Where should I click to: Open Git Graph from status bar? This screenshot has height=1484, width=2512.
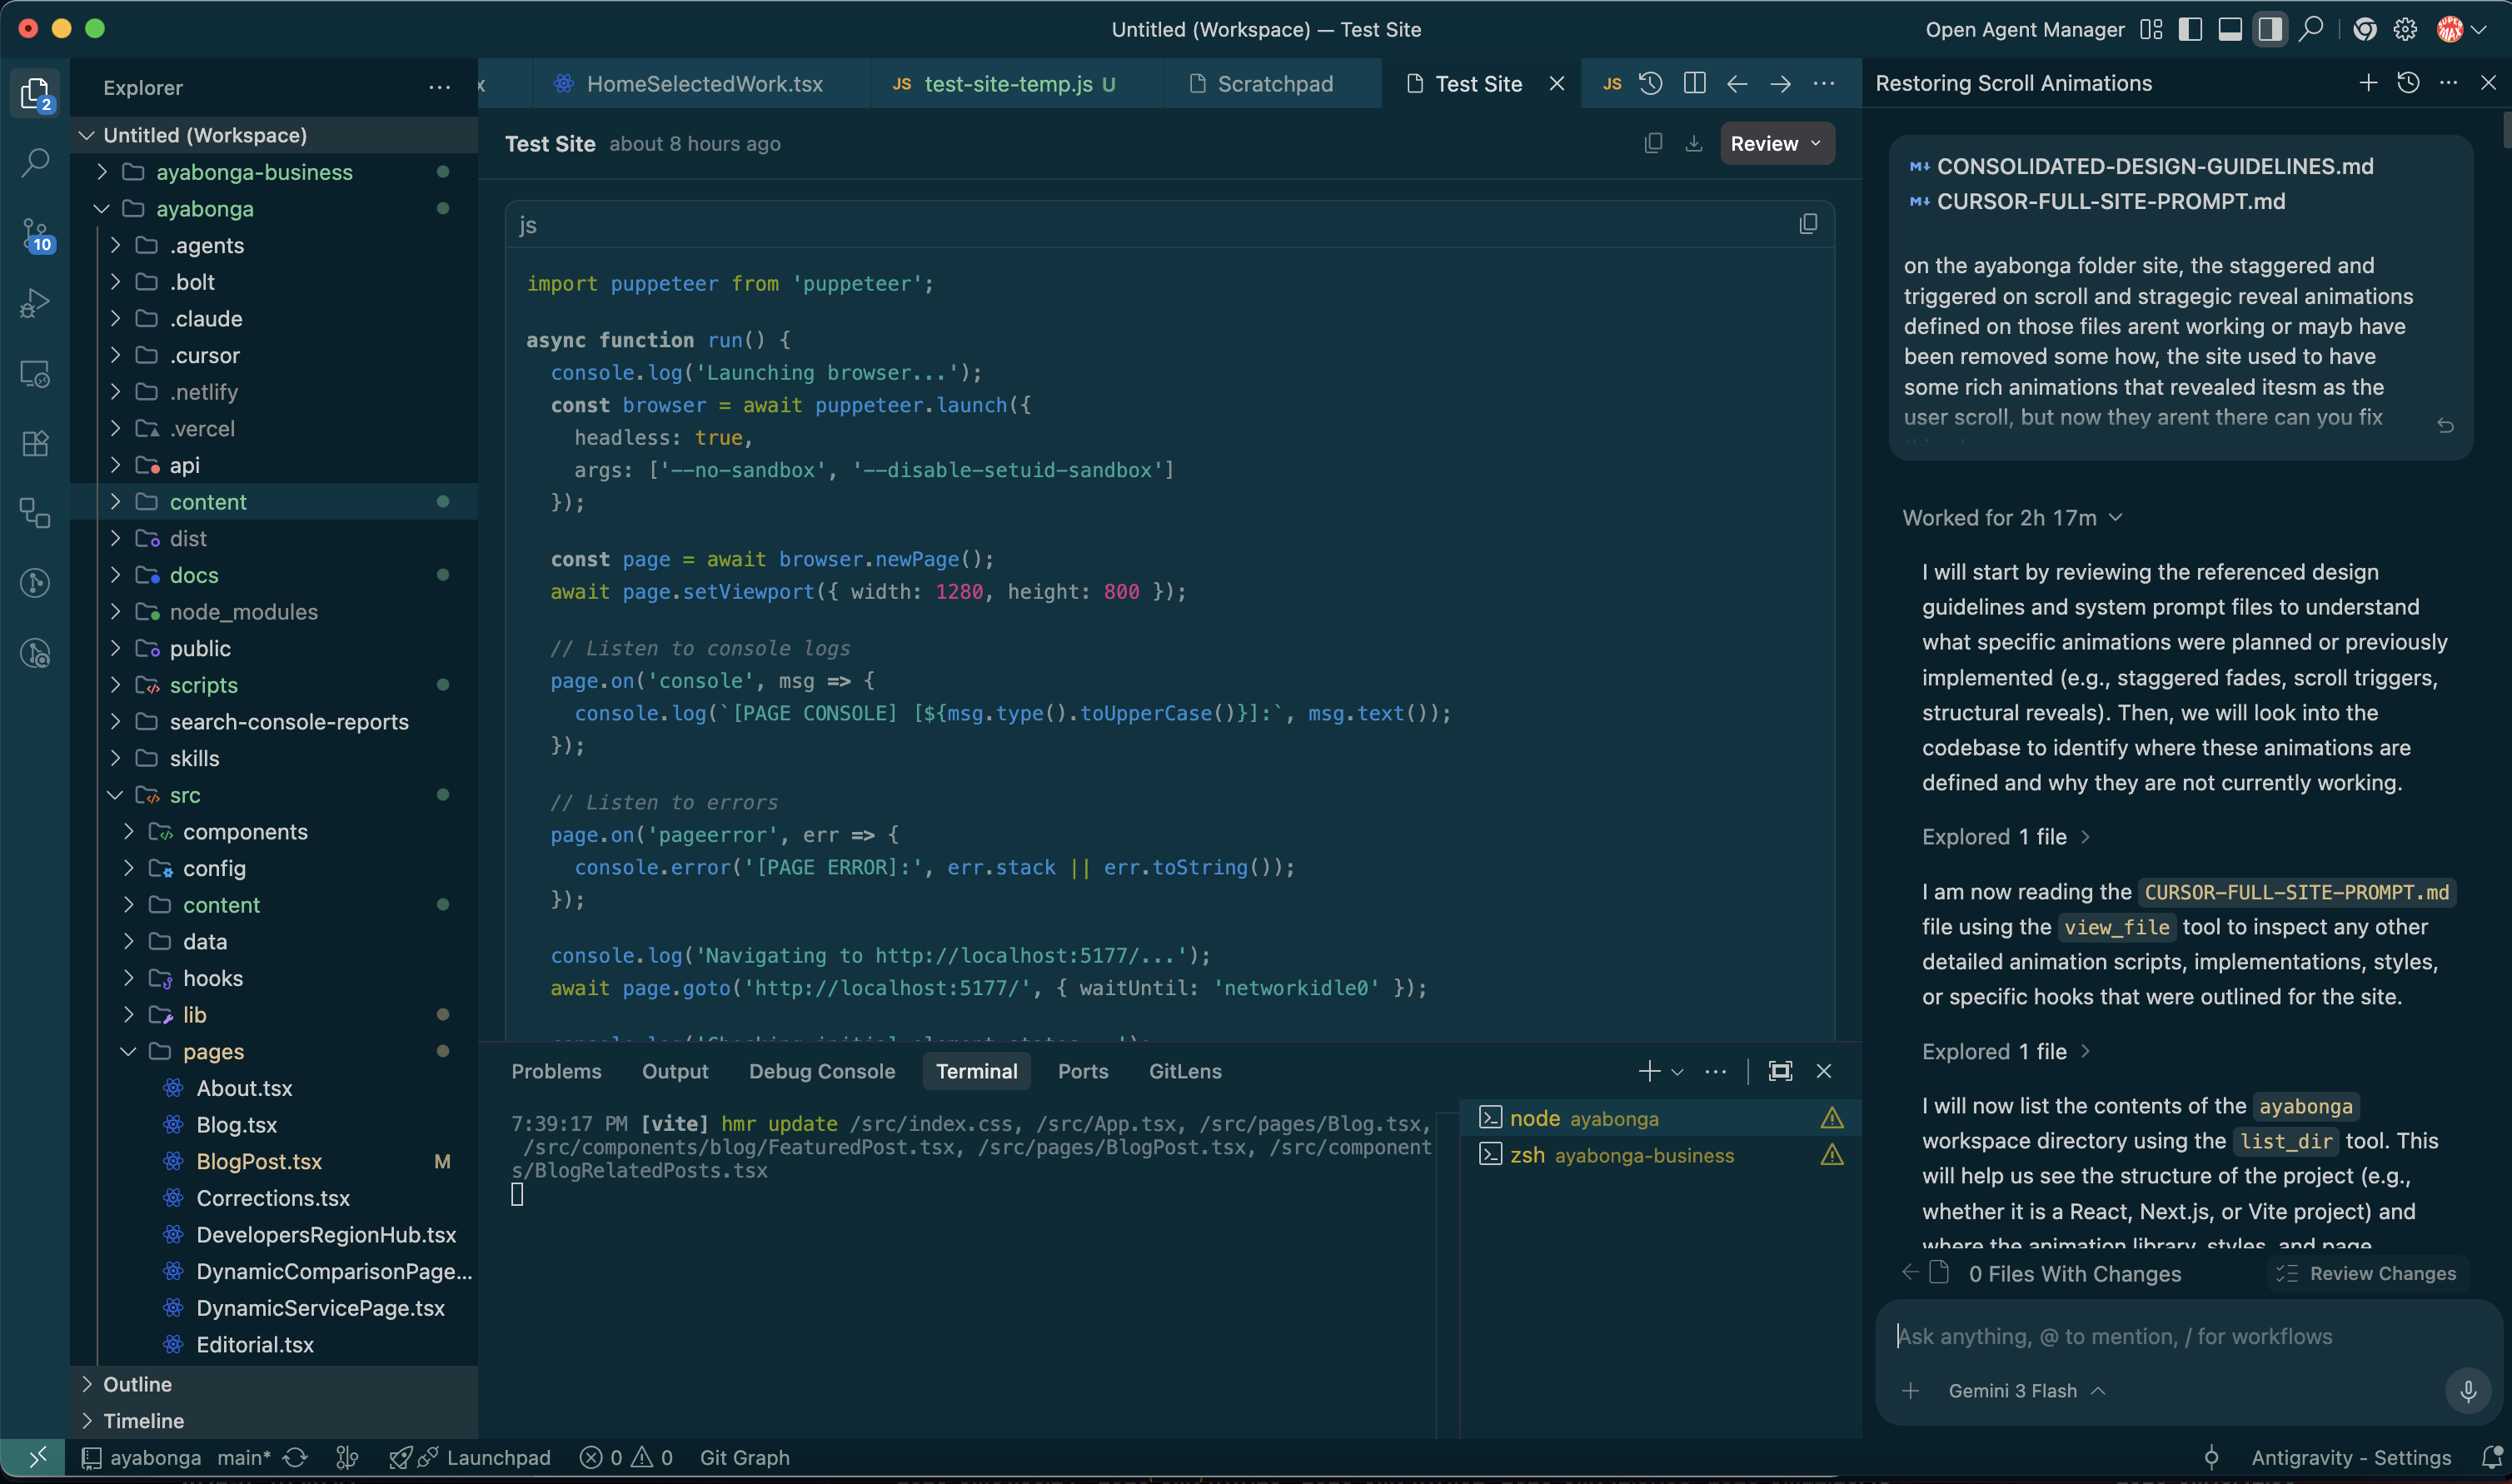pos(744,1457)
